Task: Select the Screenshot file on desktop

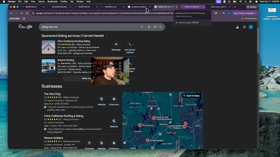Action: click(x=272, y=13)
